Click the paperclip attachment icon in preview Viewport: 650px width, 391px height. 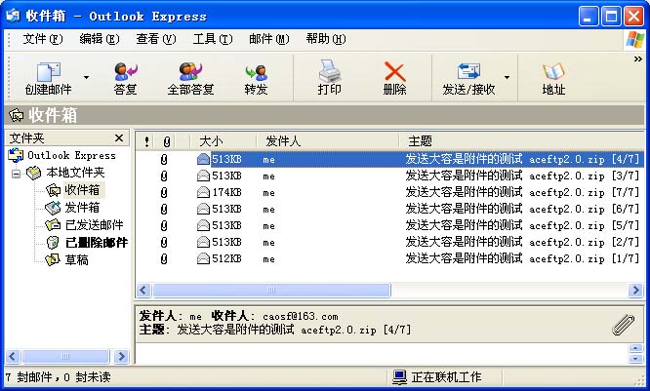tap(623, 326)
